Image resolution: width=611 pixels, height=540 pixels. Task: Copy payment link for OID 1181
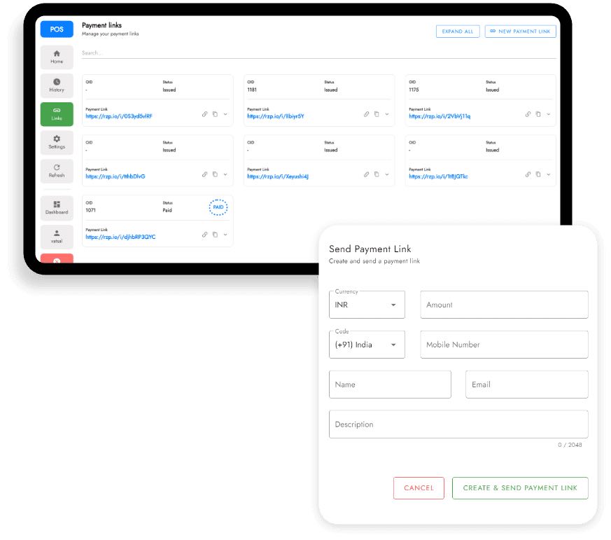(377, 114)
